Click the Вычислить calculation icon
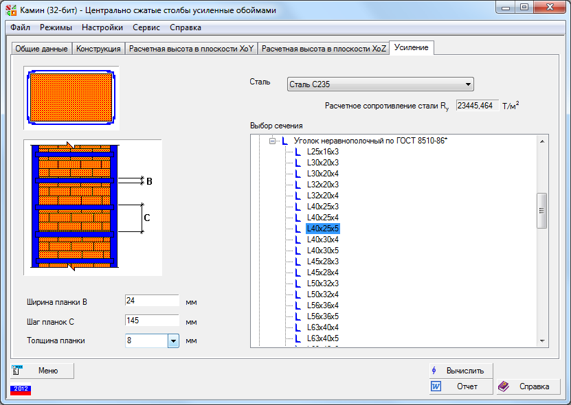This screenshot has height=405, width=571. click(434, 371)
